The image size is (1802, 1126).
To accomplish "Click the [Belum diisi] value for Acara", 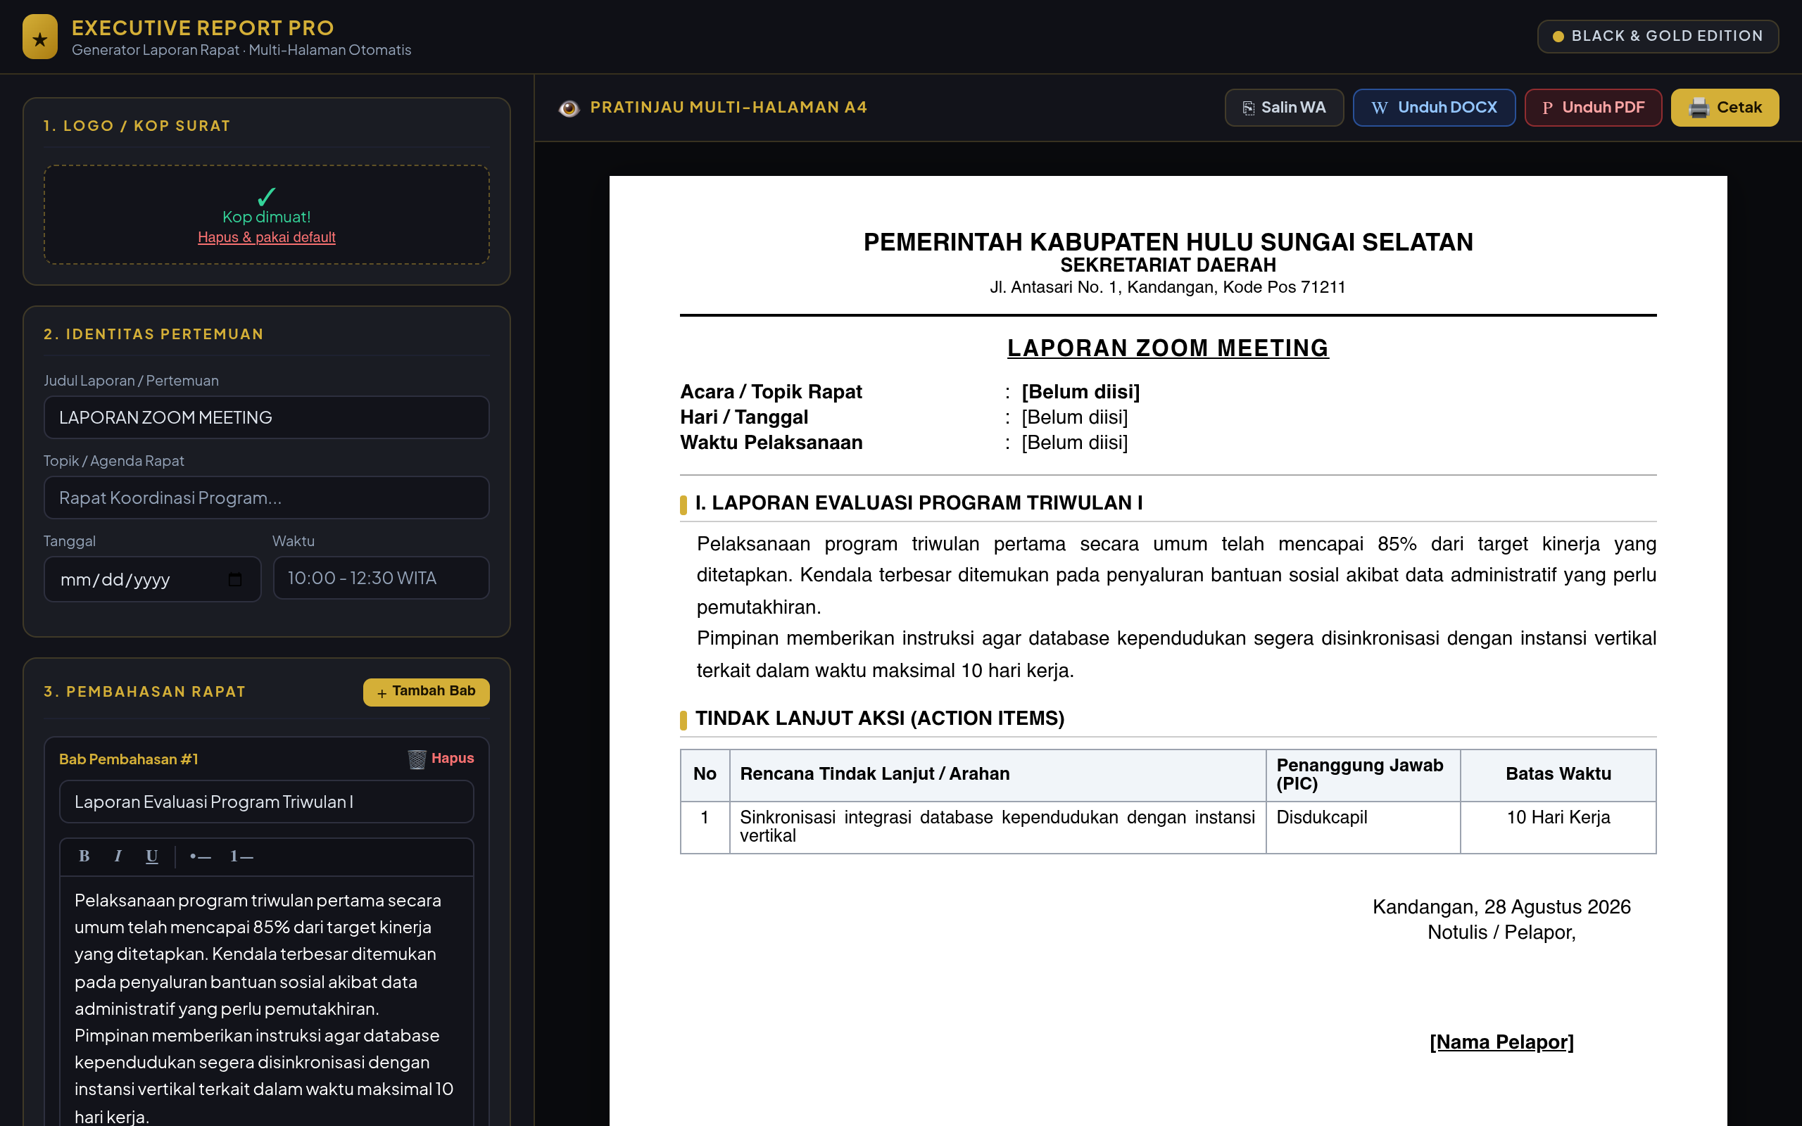I will pos(1080,392).
